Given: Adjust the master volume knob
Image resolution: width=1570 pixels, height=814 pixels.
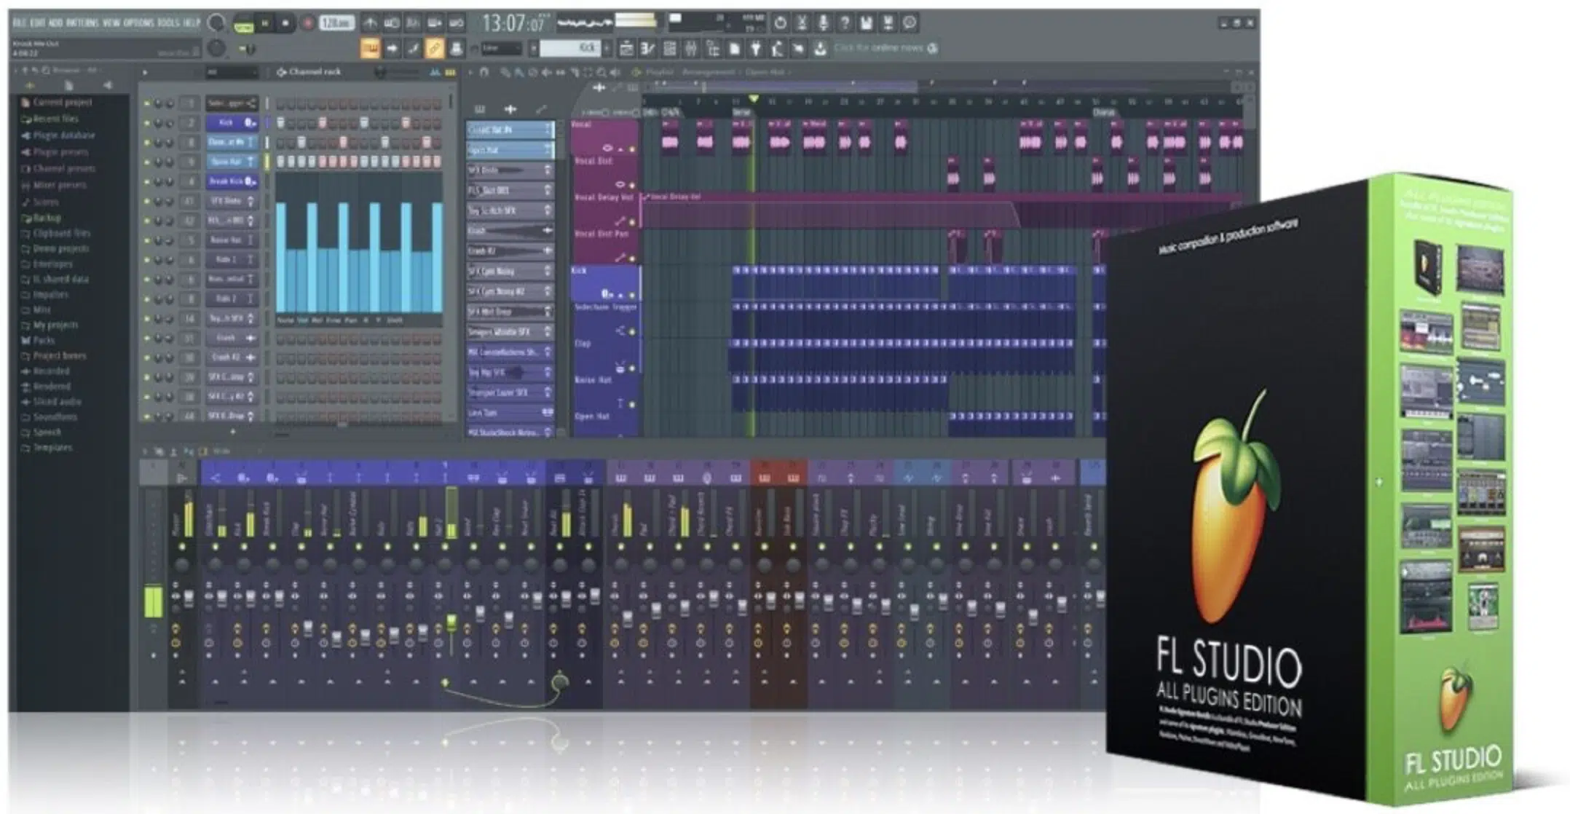Looking at the screenshot, I should [x=216, y=23].
